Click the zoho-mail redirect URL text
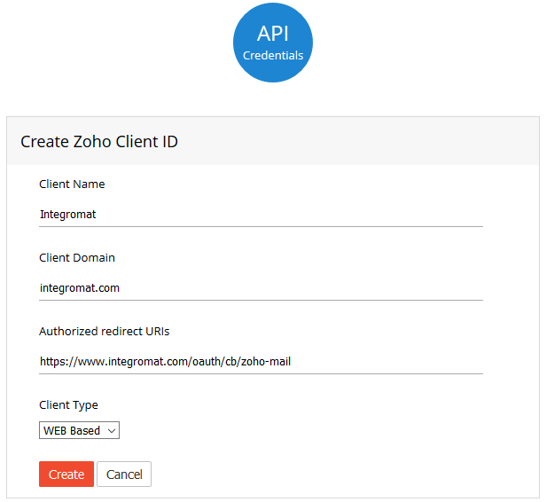 click(x=166, y=362)
